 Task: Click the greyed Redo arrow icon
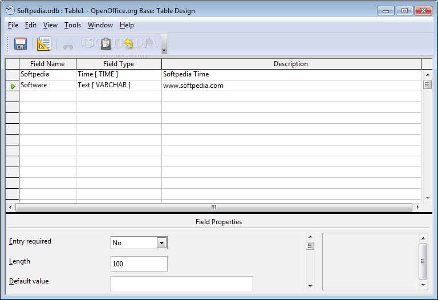(x=149, y=43)
